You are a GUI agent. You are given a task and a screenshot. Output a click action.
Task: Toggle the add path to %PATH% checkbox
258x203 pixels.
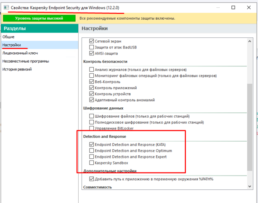(x=92, y=179)
